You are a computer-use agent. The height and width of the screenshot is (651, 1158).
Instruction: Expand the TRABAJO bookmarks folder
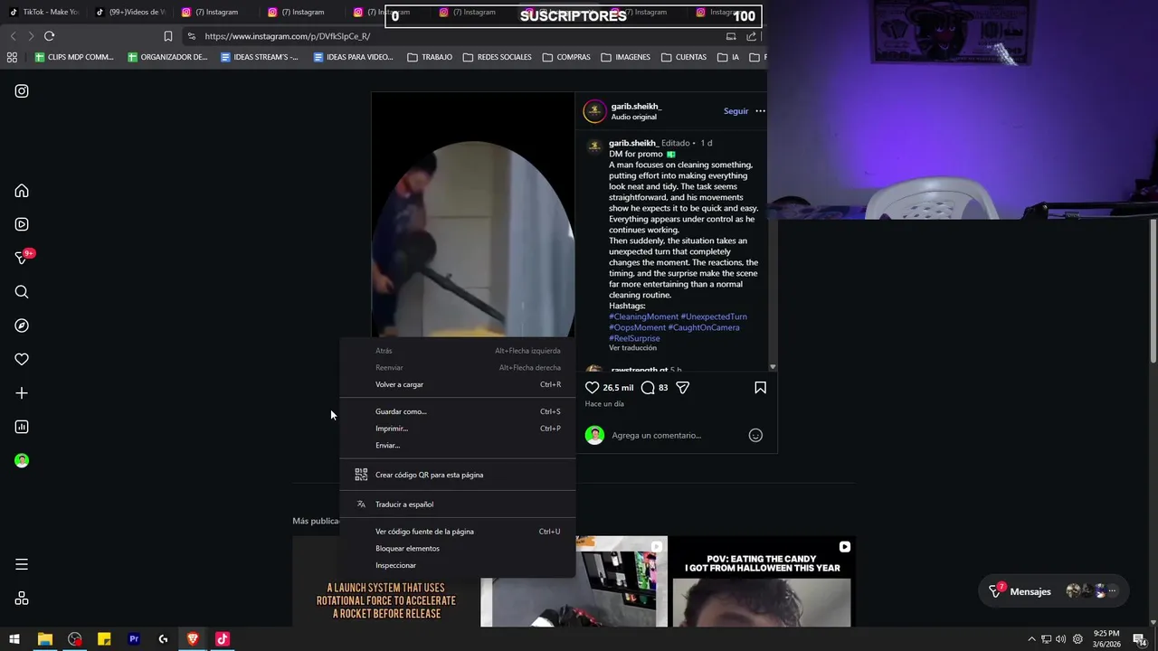click(x=430, y=57)
